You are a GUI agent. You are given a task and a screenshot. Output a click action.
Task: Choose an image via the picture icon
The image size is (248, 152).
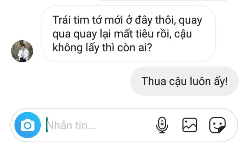190,125
